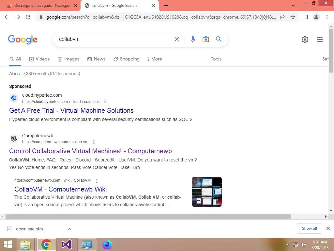Image resolution: width=334 pixels, height=251 pixels.
Task: Open Control Collaborative Virtual Machines link
Action: tap(91, 151)
